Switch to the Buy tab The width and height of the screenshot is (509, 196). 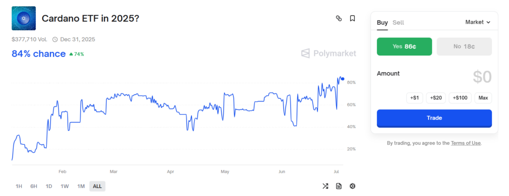382,22
